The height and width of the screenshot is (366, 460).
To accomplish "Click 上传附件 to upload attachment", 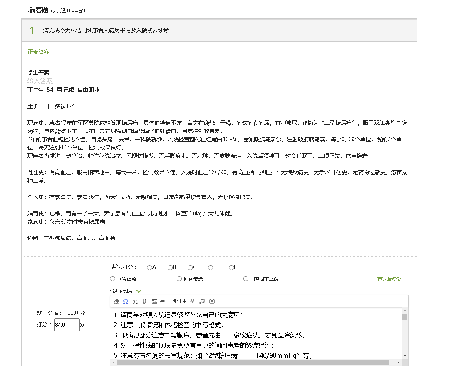I will 173,301.
